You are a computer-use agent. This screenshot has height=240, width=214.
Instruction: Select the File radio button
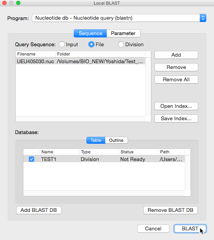point(91,45)
